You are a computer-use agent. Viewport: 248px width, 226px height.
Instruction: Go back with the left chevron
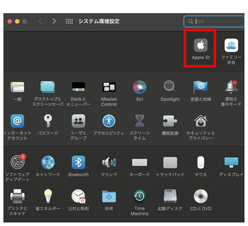[x=40, y=21]
